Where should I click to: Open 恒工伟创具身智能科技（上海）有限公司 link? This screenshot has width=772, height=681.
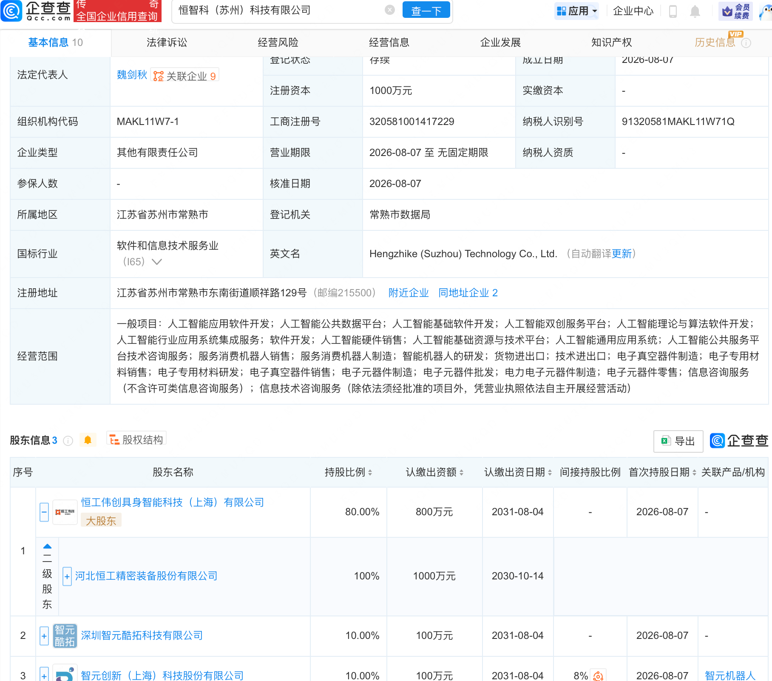[x=173, y=502]
